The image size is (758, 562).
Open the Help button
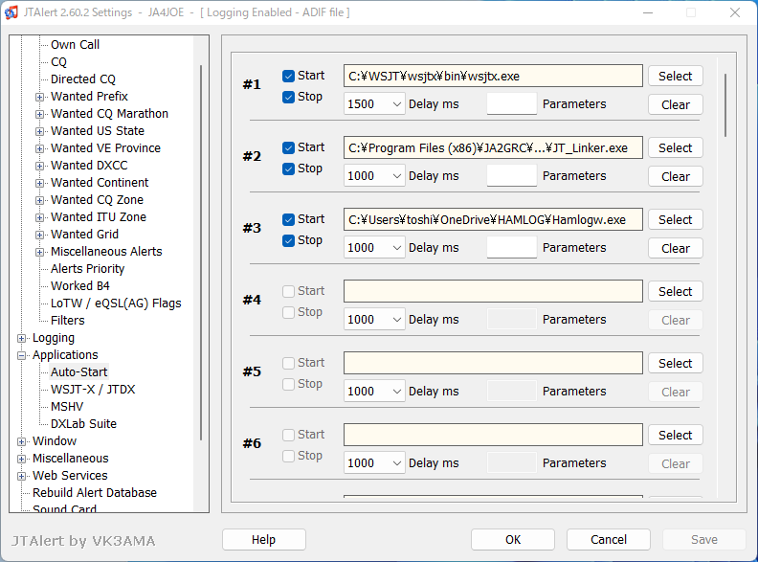264,539
